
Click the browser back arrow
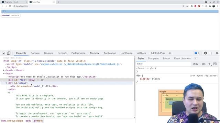(x=2, y=6)
